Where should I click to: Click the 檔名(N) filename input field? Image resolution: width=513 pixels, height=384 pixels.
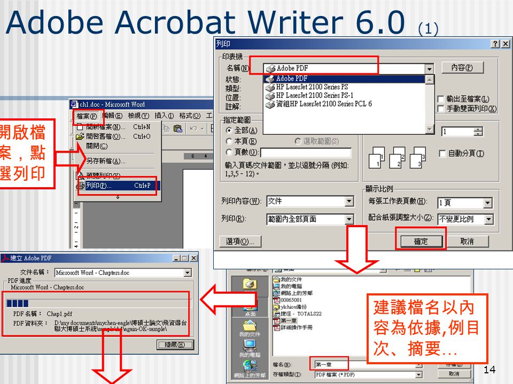coord(365,364)
